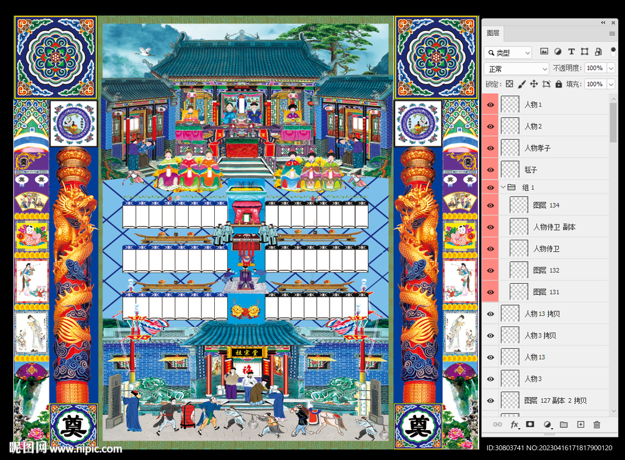Hide the 人物2 layer

(x=490, y=127)
